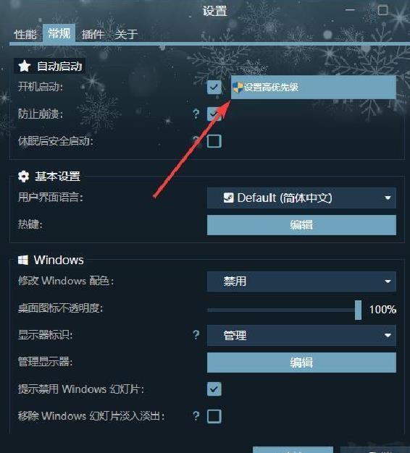The image size is (410, 453).
Task: Click the help icon beside 显示器标识
Action: (x=196, y=335)
